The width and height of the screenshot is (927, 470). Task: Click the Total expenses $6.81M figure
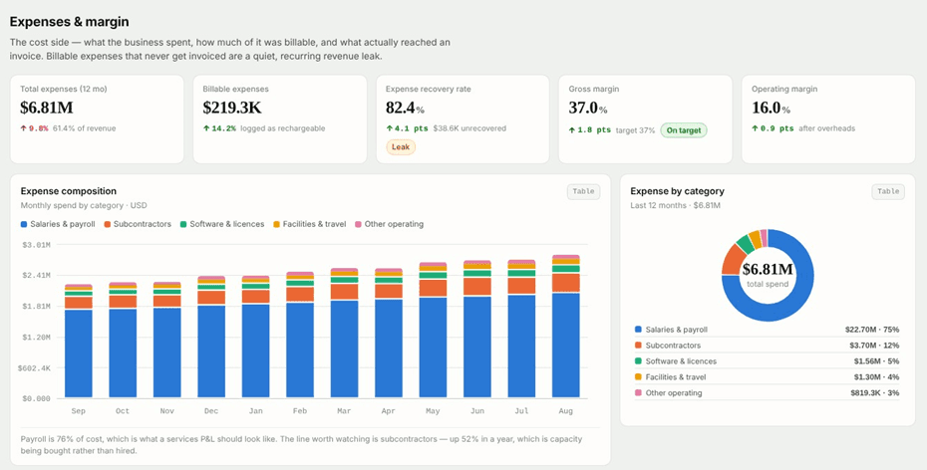tap(47, 109)
